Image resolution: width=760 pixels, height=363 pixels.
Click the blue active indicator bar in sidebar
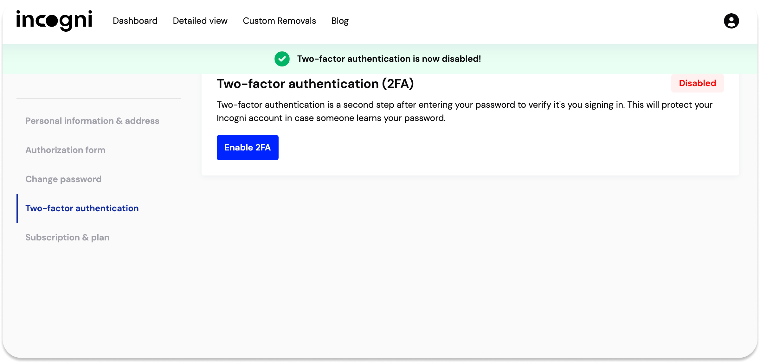coord(17,208)
